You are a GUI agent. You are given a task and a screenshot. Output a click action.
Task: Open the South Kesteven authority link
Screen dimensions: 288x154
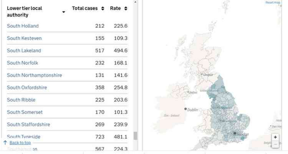click(x=24, y=38)
